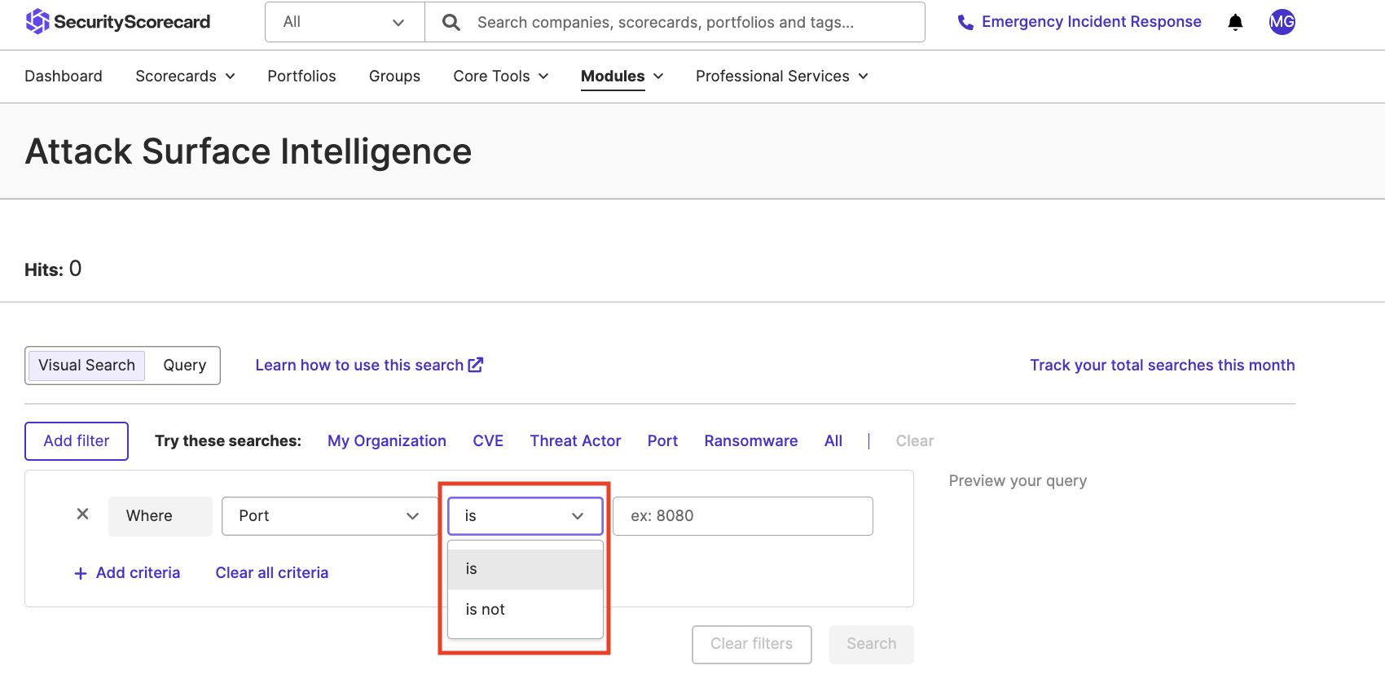Image resolution: width=1385 pixels, height=692 pixels.
Task: Open the Groups page
Action: pos(394,76)
